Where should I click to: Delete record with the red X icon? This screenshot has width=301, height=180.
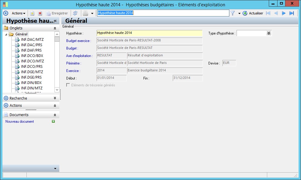click(40, 13)
